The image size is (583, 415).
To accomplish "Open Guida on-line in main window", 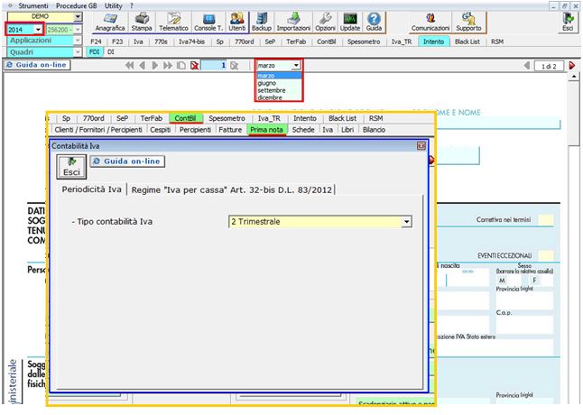I will pos(37,65).
